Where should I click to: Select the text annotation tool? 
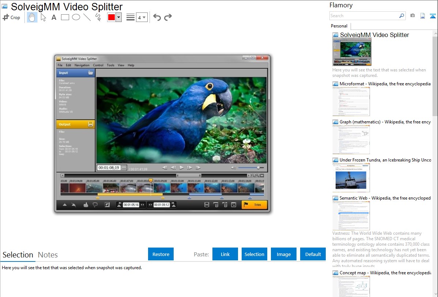[x=54, y=17]
